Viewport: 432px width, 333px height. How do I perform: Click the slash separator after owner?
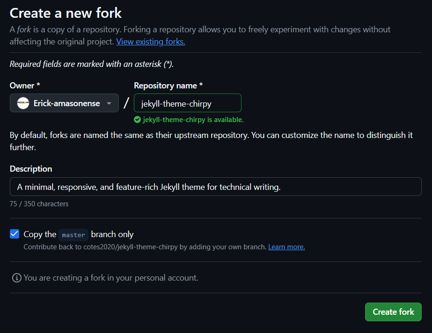126,103
